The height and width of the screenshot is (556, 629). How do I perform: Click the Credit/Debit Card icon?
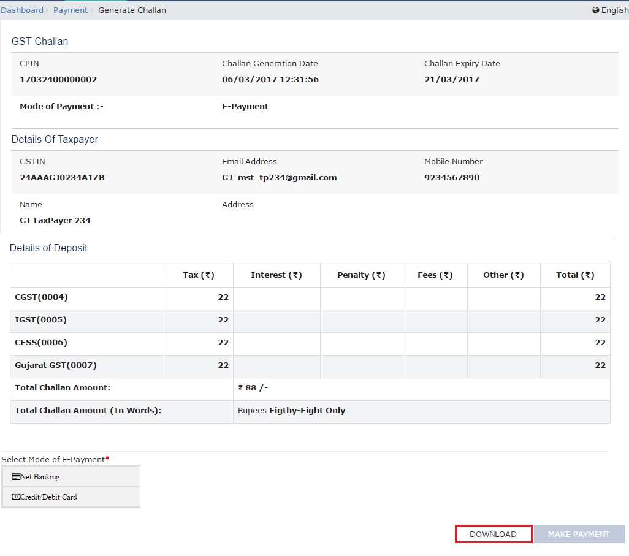17,497
